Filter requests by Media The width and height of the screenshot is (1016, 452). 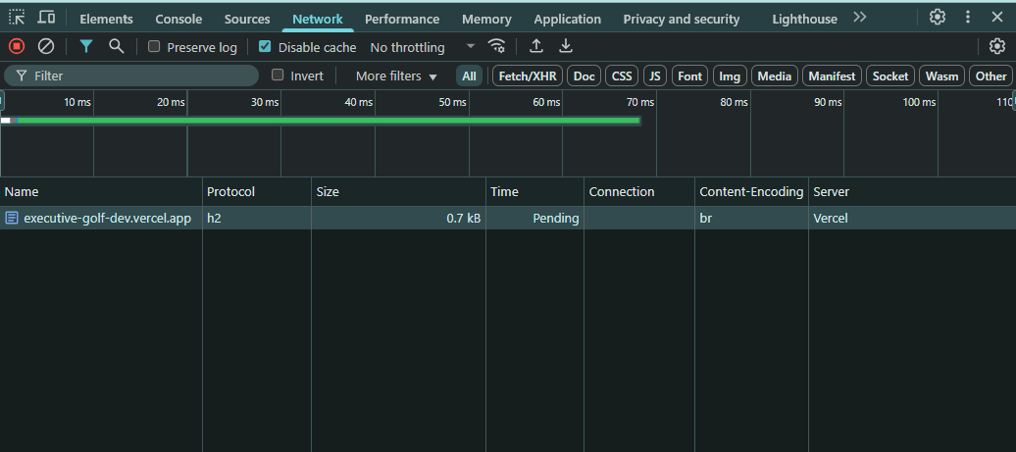click(x=775, y=75)
